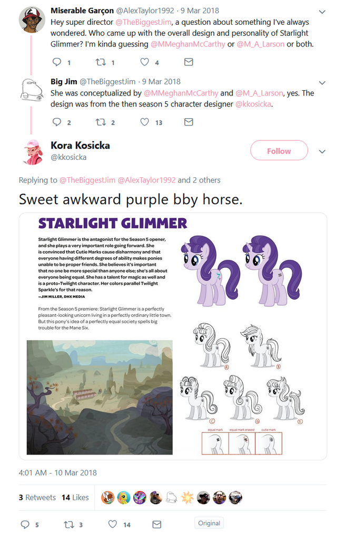Like Kora Kosicka's reply

click(x=112, y=524)
